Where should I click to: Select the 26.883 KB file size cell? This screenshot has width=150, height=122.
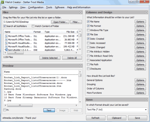[x=69, y=39]
